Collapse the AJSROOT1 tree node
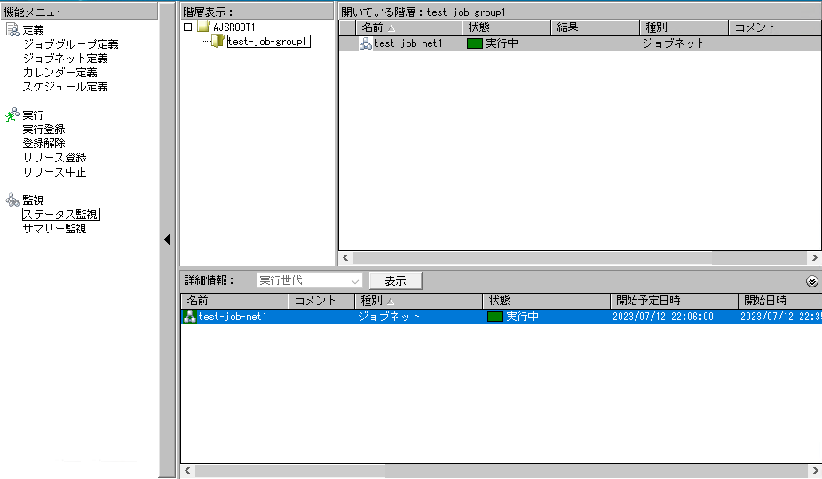822x479 pixels. 187,27
